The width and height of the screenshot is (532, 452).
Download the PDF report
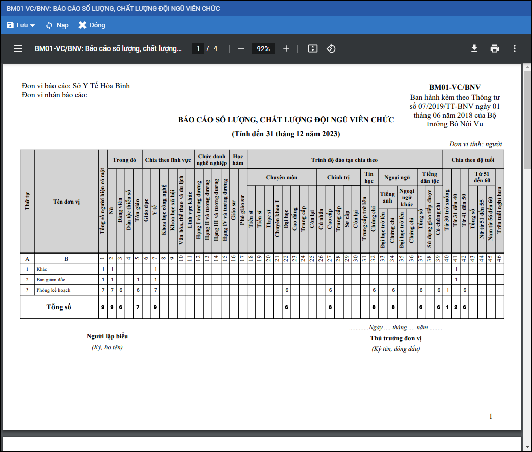click(474, 48)
